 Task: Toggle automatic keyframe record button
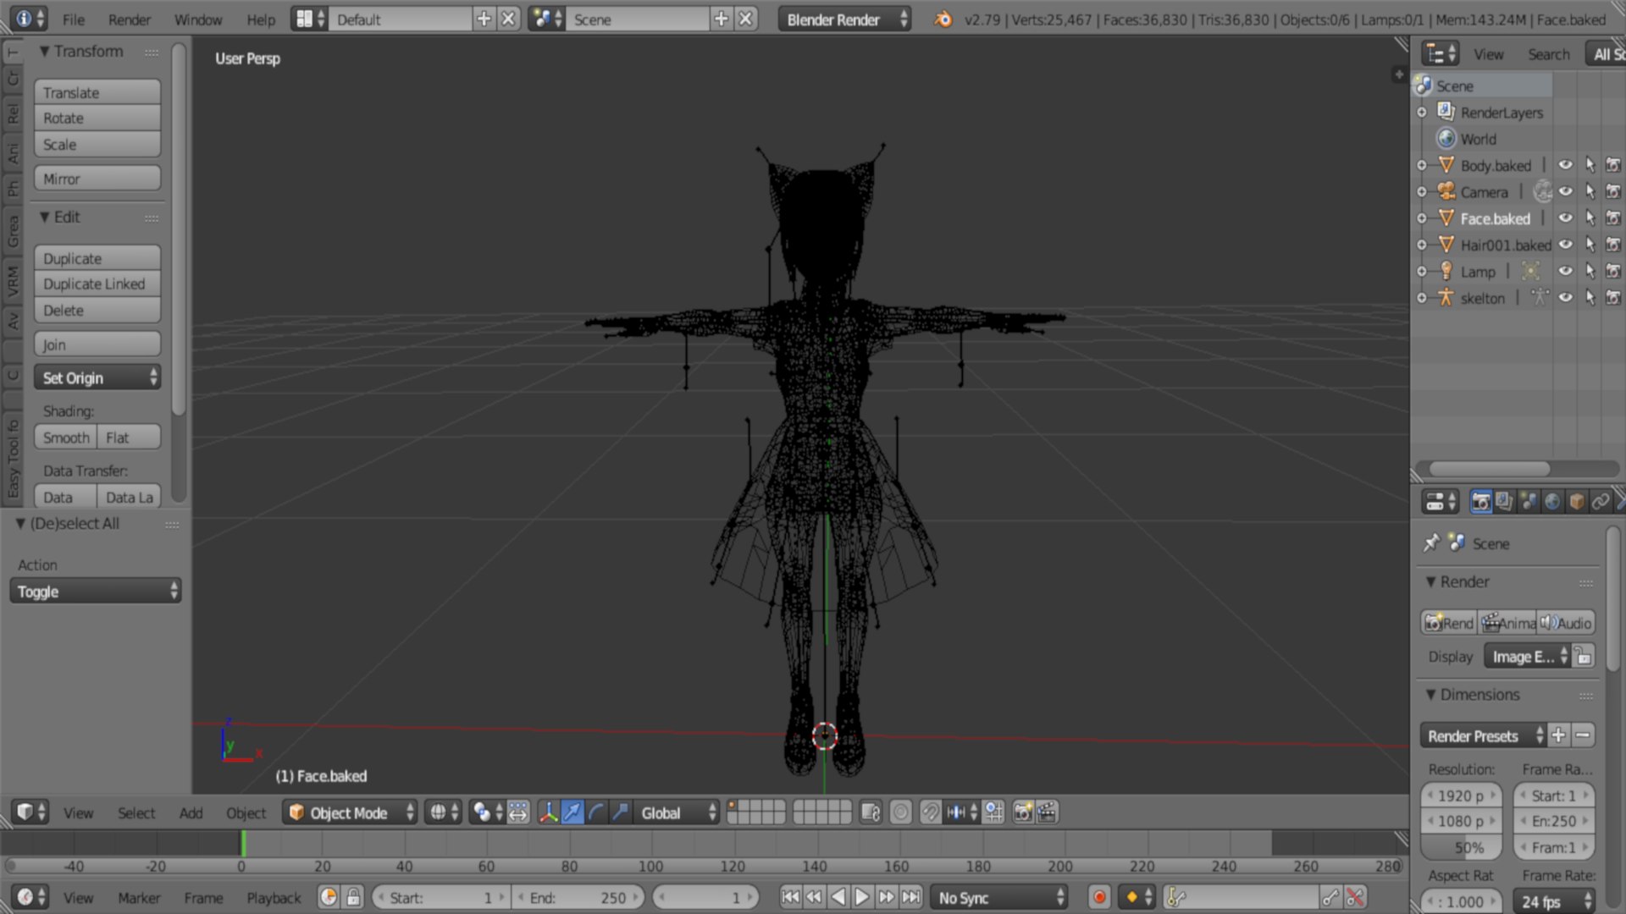(x=1099, y=897)
